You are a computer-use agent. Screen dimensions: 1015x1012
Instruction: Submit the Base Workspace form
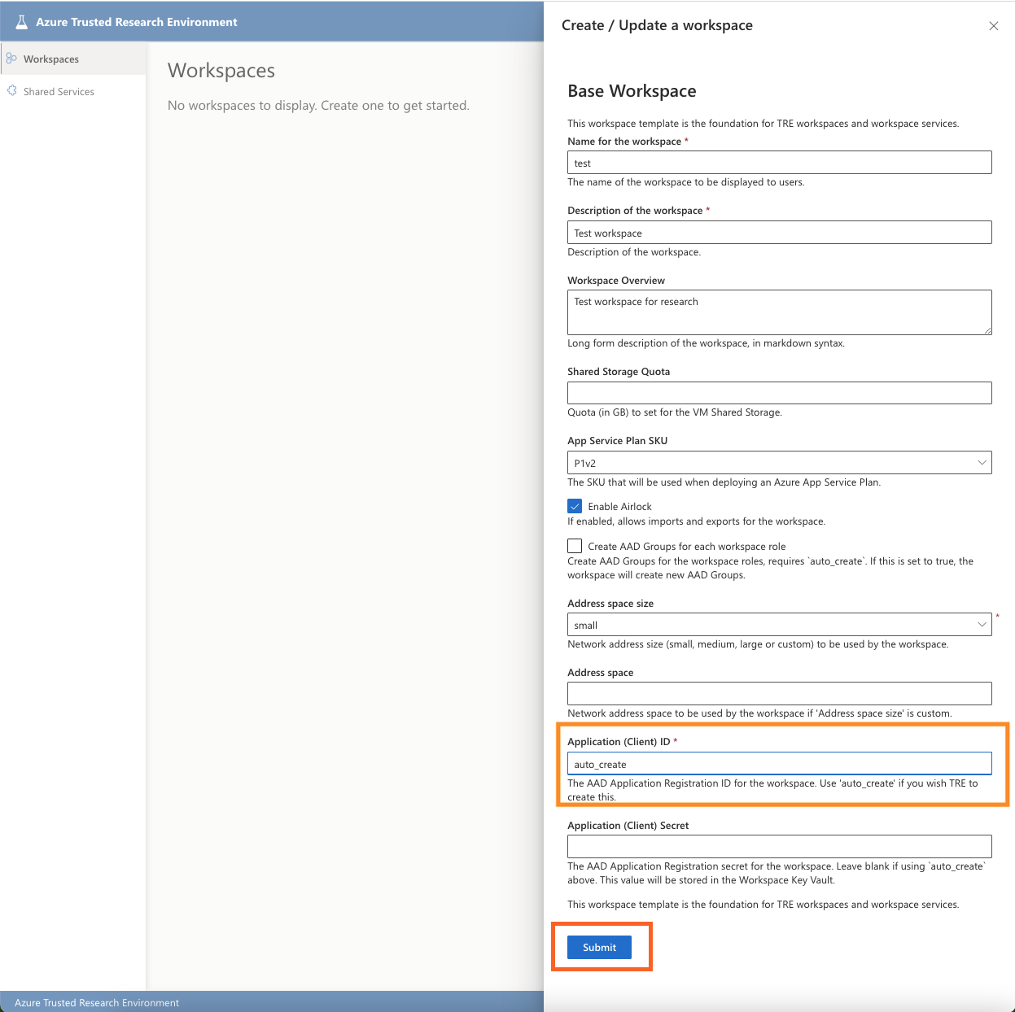point(599,947)
